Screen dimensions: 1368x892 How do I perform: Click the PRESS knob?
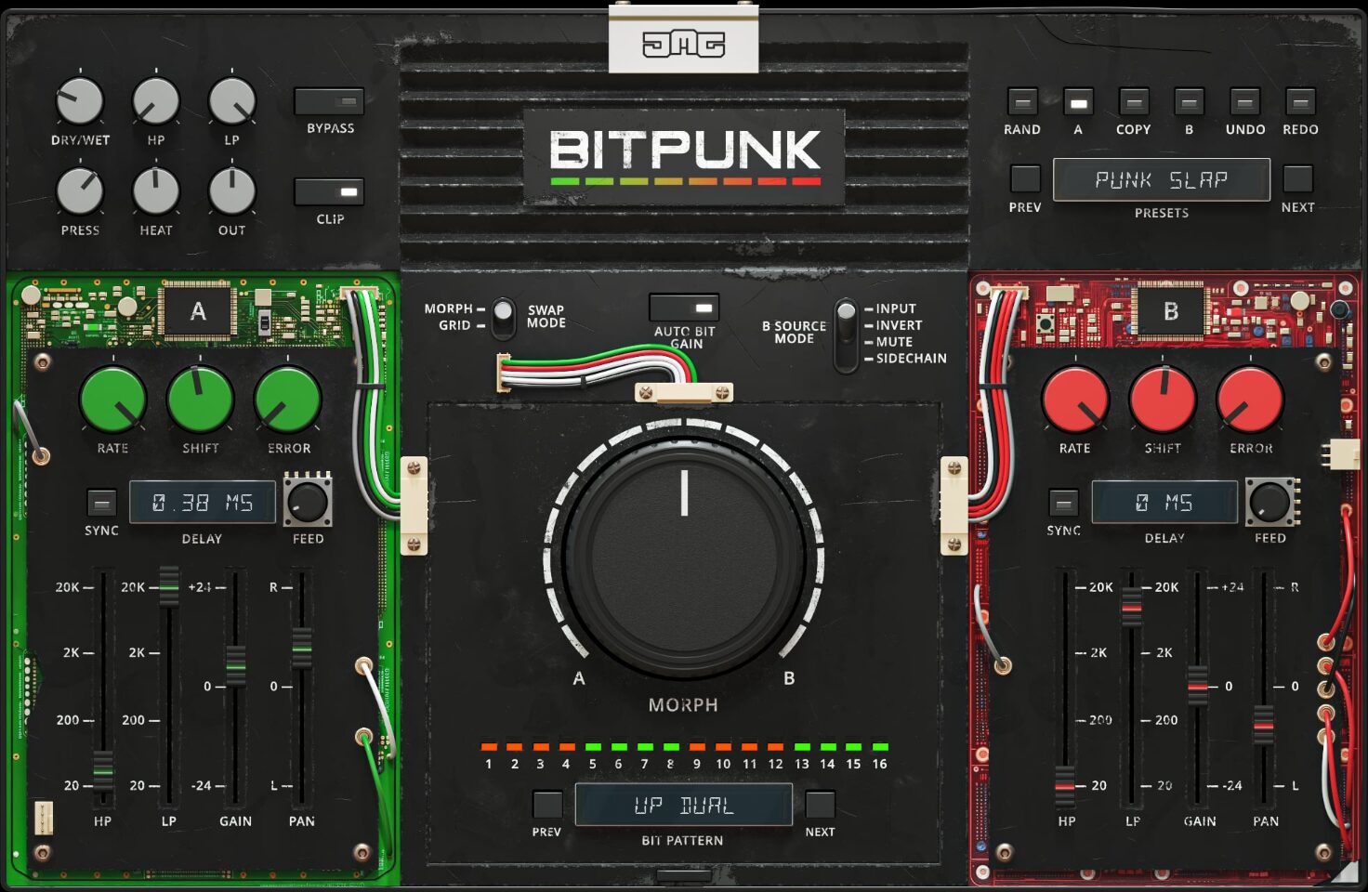pos(80,191)
